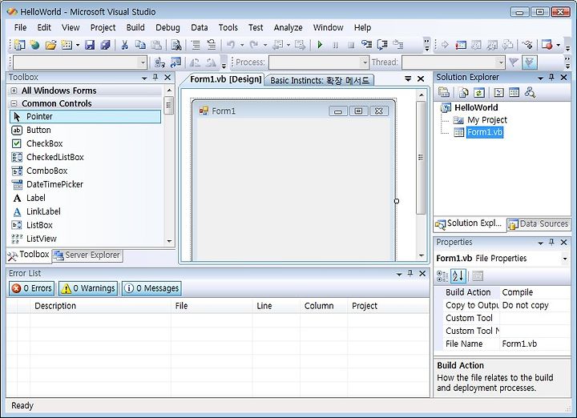The image size is (577, 418).
Task: Click the designer vertical scrollbar thumb
Action: (421, 157)
